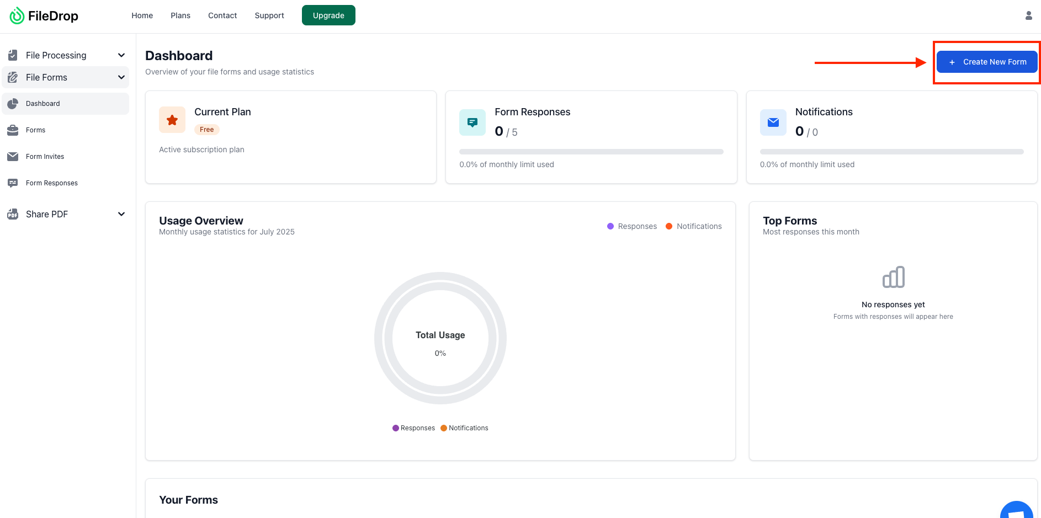Click the Notifications usage progress bar
The width and height of the screenshot is (1041, 518).
pyautogui.click(x=892, y=152)
